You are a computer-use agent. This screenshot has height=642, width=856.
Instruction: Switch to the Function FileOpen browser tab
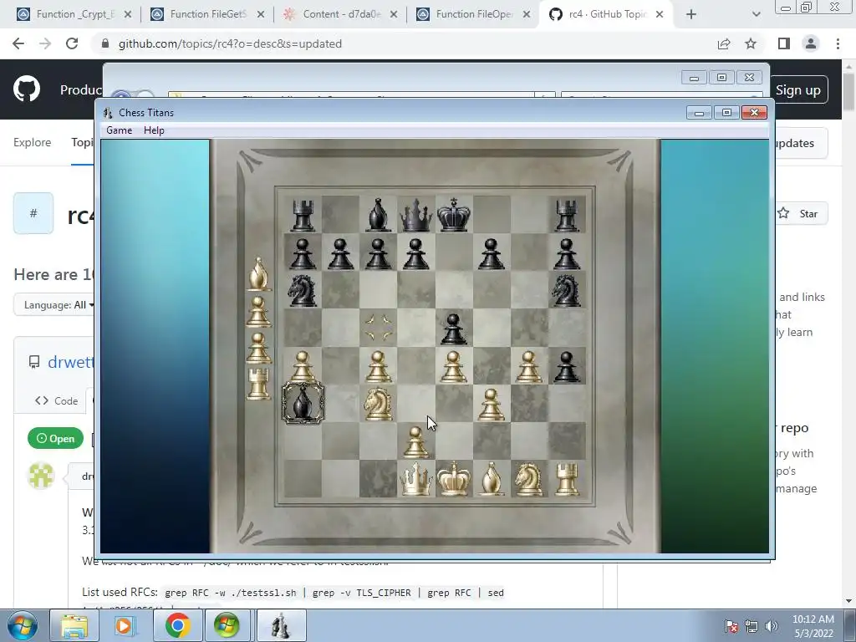point(473,14)
